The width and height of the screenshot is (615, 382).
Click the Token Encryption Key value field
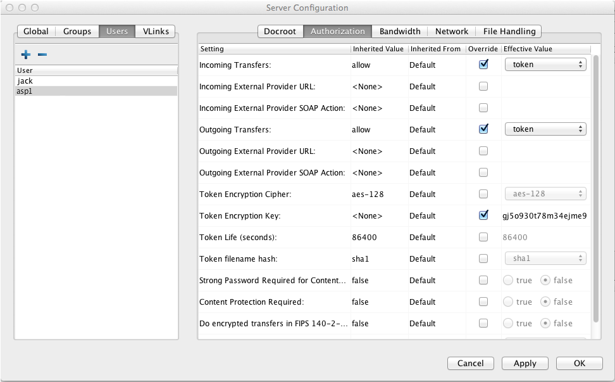click(x=545, y=215)
